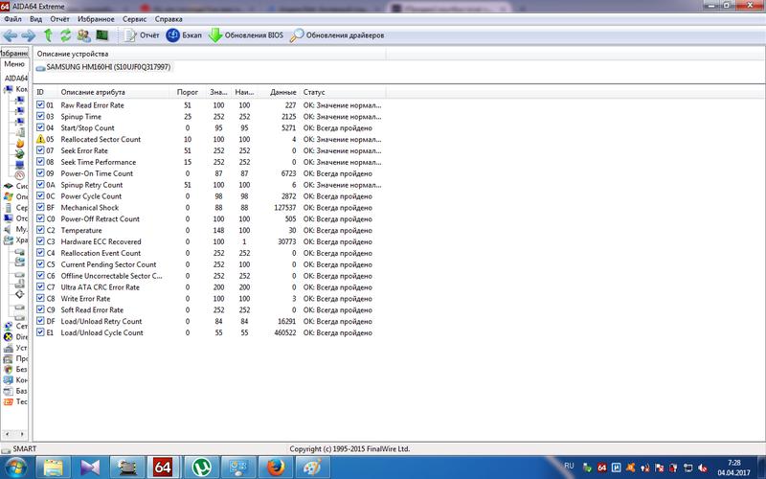
Task: Open Обновления драйверов tool
Action: point(337,35)
